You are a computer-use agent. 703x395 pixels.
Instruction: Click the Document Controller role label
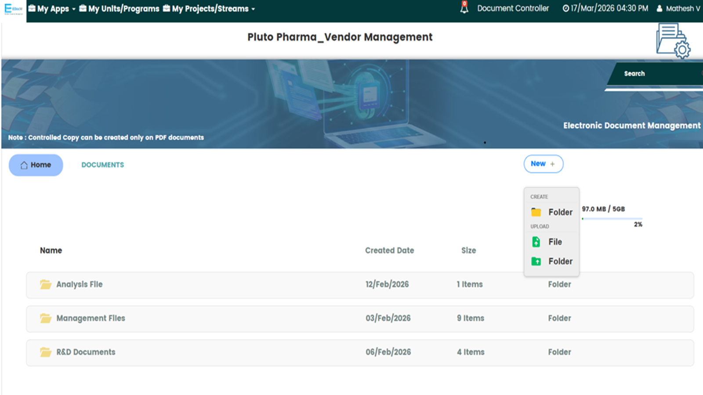pos(513,8)
